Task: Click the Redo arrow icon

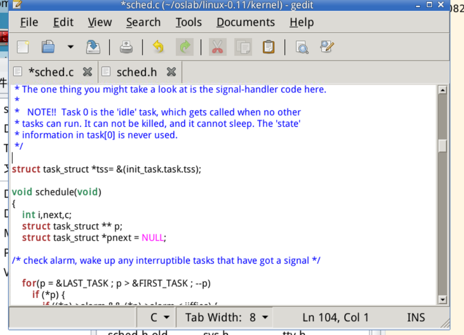Action: pyautogui.click(x=184, y=47)
